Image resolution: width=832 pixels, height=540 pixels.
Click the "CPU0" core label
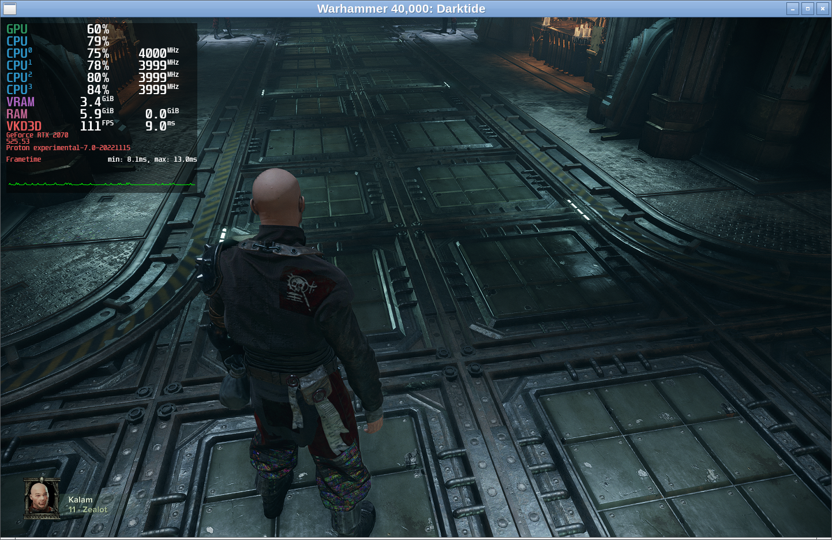19,53
